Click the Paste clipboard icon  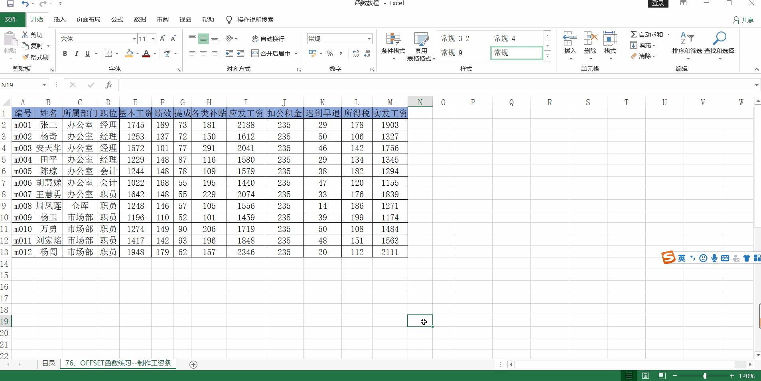(x=10, y=40)
